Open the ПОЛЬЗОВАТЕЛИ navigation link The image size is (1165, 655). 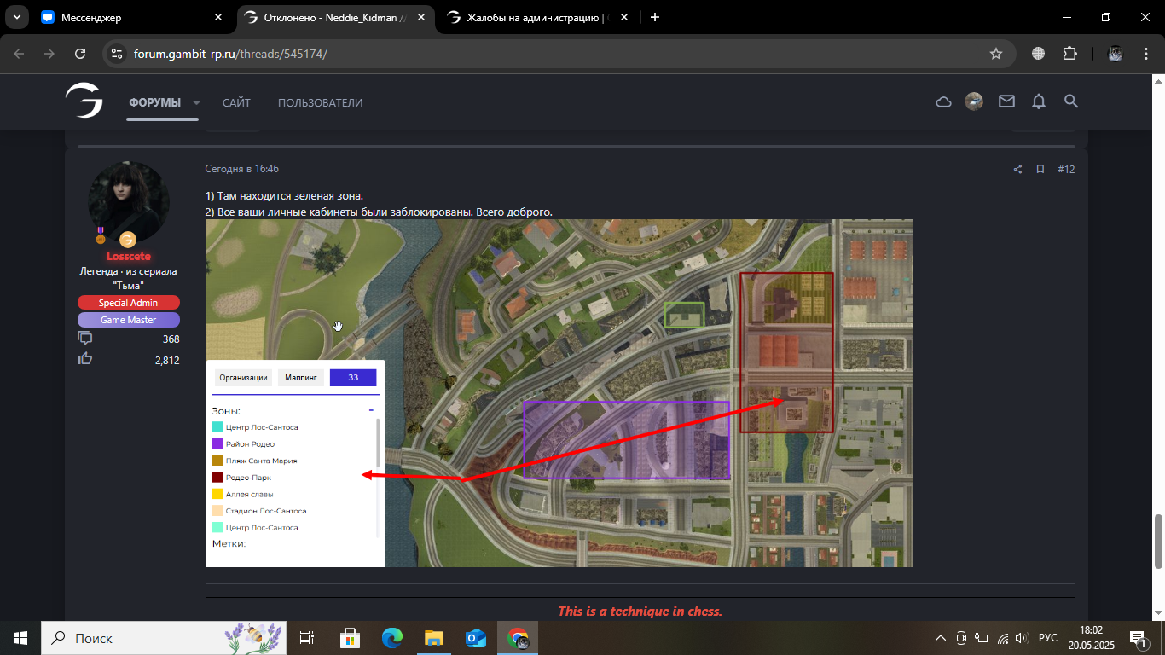click(x=320, y=102)
